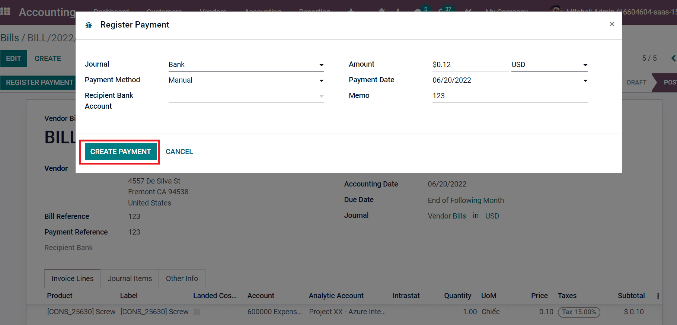Screen dimensions: 677x325
Task: Click the debug bug icon in dialog header
Action: [89, 25]
